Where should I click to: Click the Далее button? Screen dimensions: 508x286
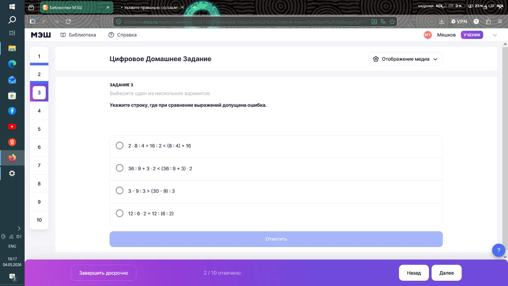click(x=447, y=273)
